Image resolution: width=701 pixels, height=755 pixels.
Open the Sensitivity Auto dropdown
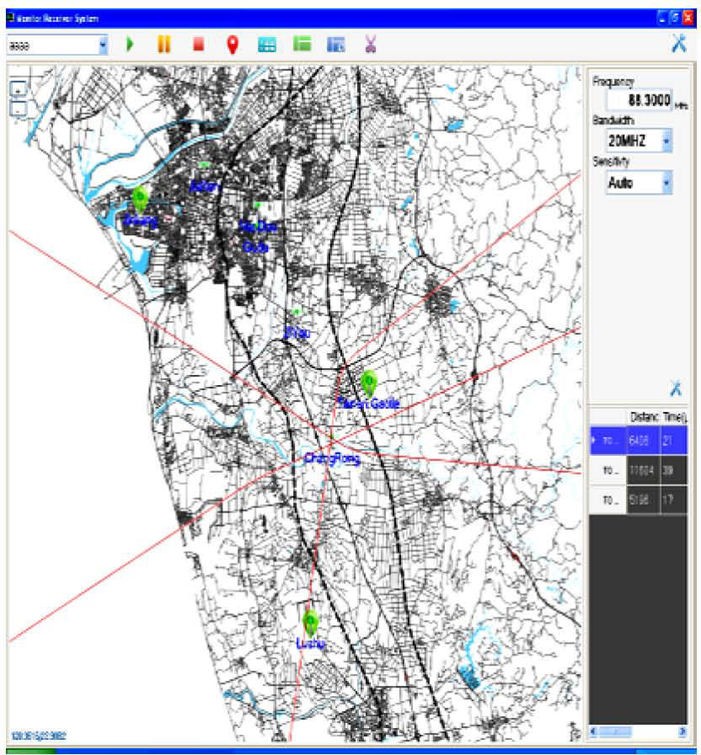point(666,182)
